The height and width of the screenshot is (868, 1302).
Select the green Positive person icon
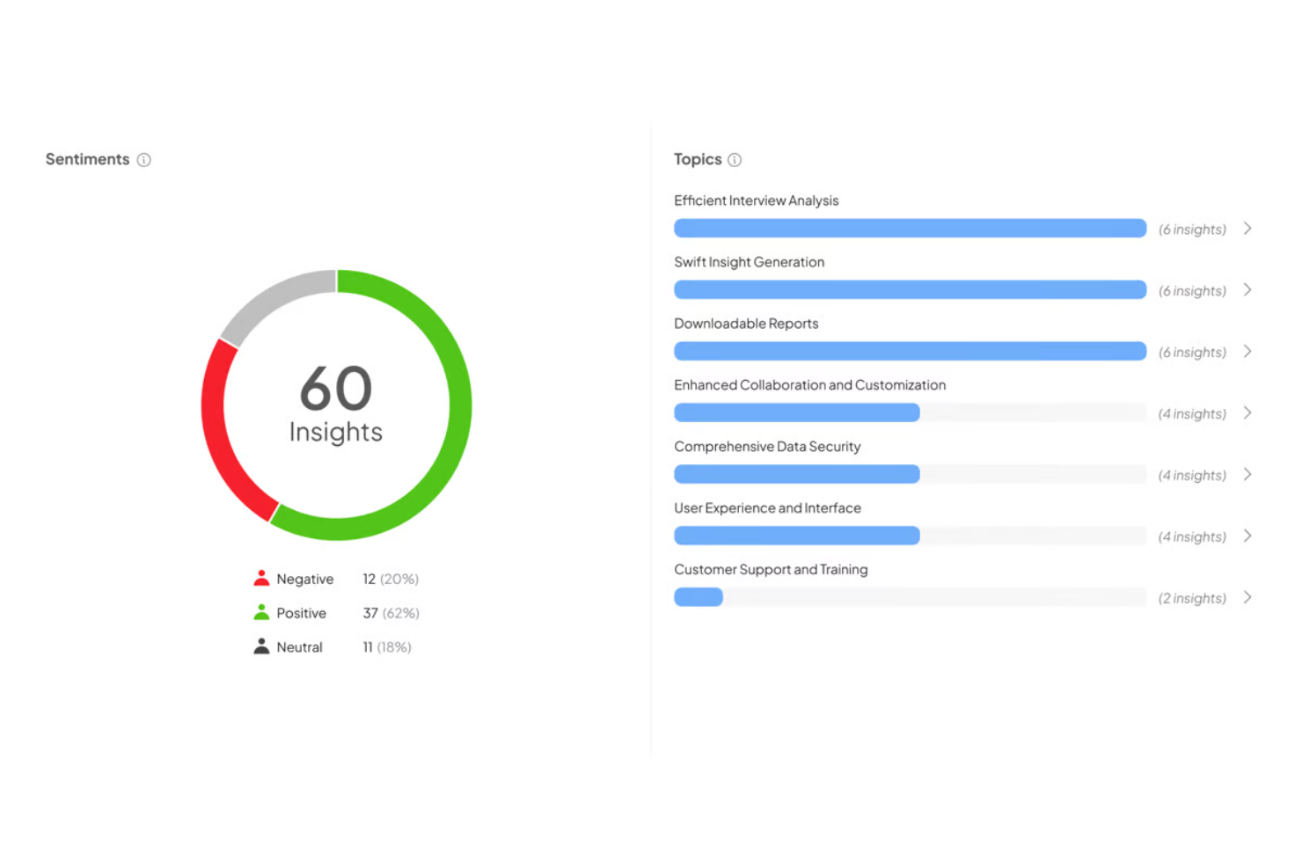pyautogui.click(x=261, y=612)
